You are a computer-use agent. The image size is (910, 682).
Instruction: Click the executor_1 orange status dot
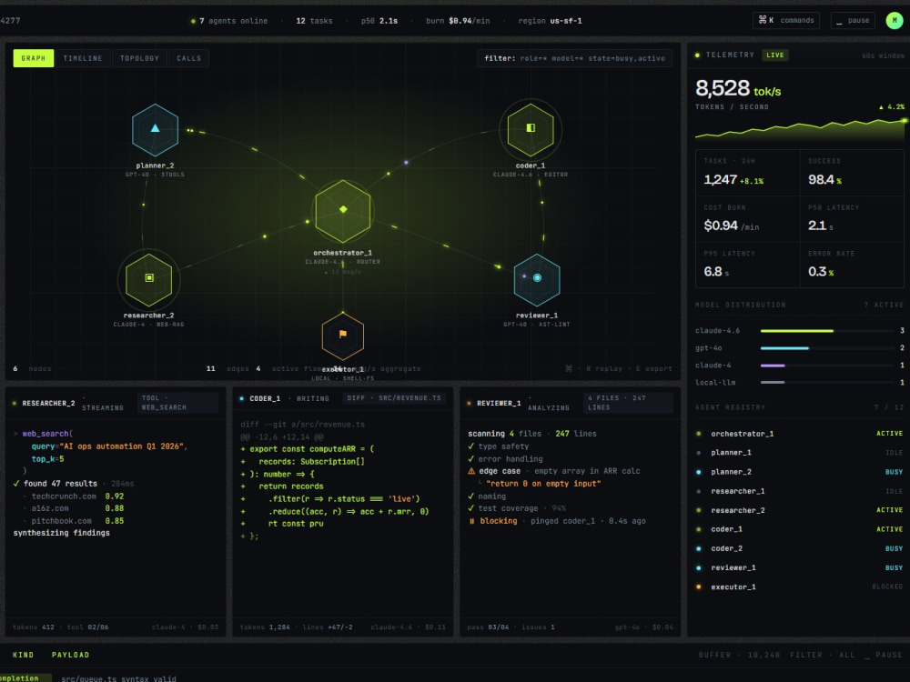698,587
